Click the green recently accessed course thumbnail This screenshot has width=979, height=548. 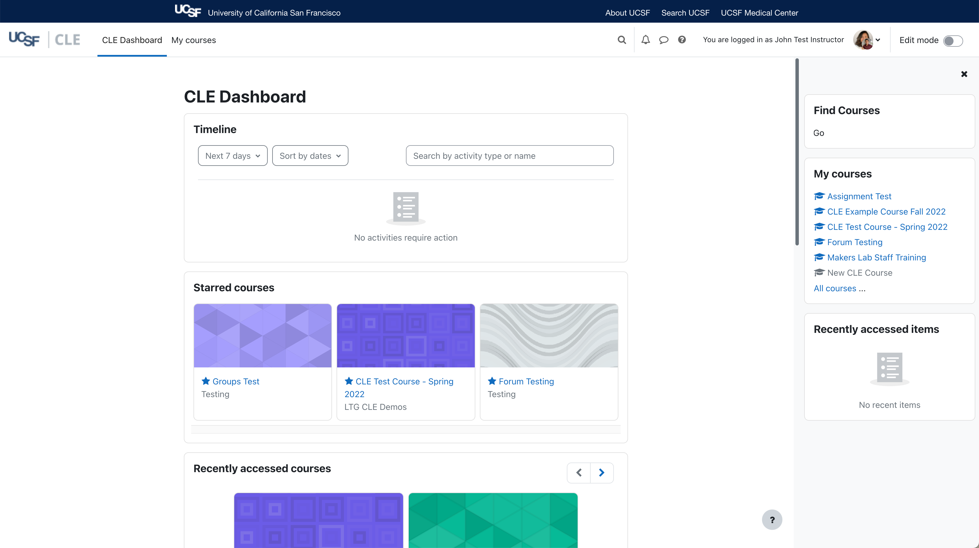pos(493,520)
